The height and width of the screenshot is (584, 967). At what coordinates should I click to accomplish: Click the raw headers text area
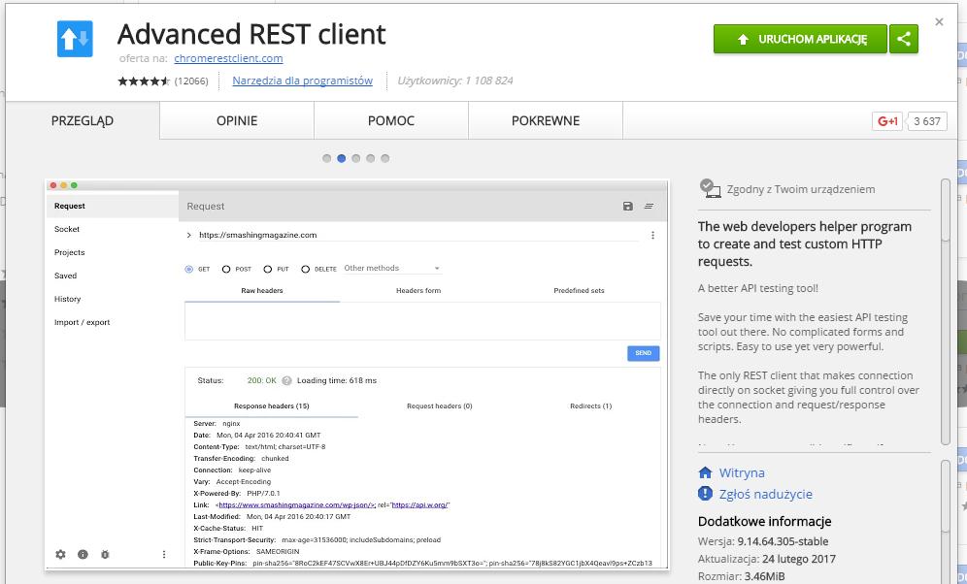point(422,321)
